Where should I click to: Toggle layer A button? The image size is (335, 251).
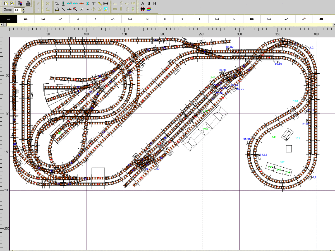(x=143, y=3)
